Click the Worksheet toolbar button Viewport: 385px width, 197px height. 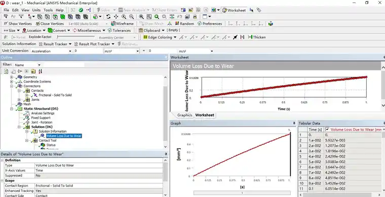[234, 10]
